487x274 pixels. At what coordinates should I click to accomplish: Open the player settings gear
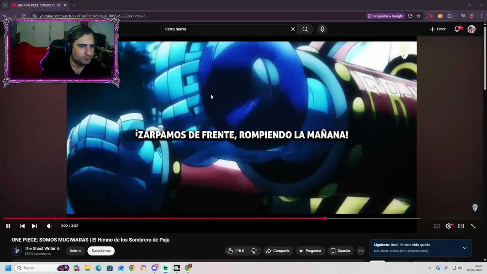[x=449, y=226]
